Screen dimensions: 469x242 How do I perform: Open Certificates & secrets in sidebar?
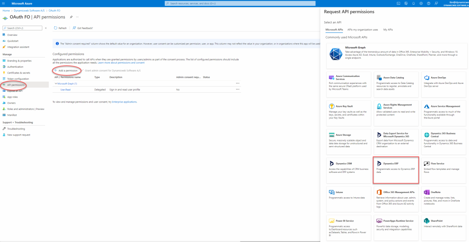click(x=19, y=73)
